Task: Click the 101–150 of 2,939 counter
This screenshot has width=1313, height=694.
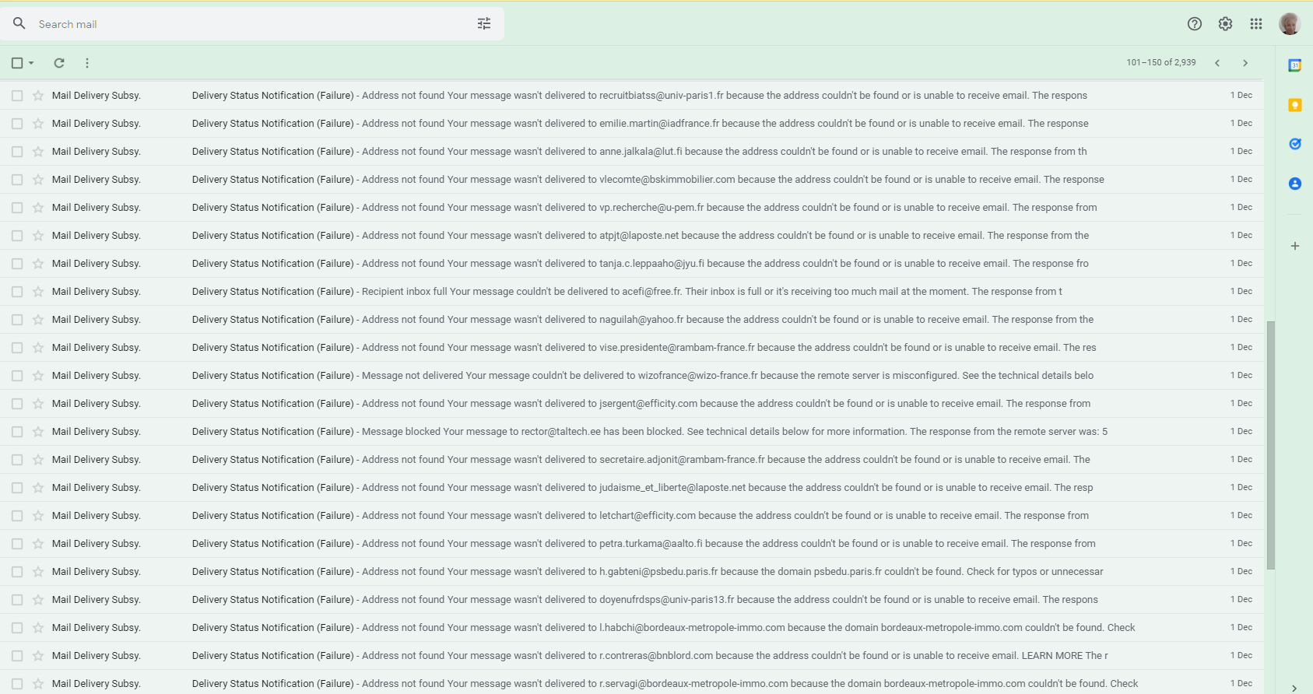Action: 1161,63
